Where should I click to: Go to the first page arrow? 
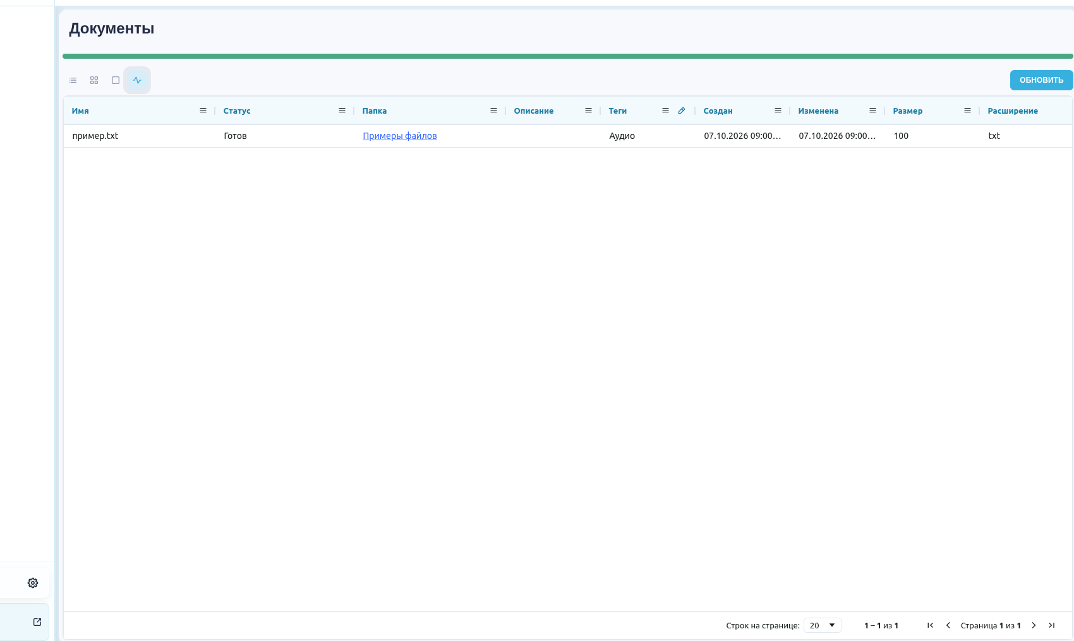[930, 625]
